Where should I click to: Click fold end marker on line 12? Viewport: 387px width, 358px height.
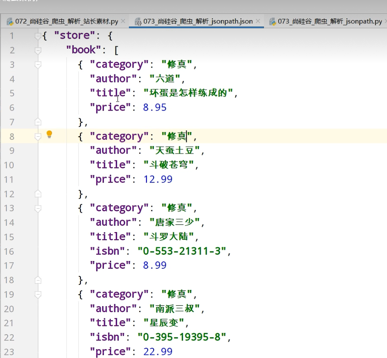(38, 193)
